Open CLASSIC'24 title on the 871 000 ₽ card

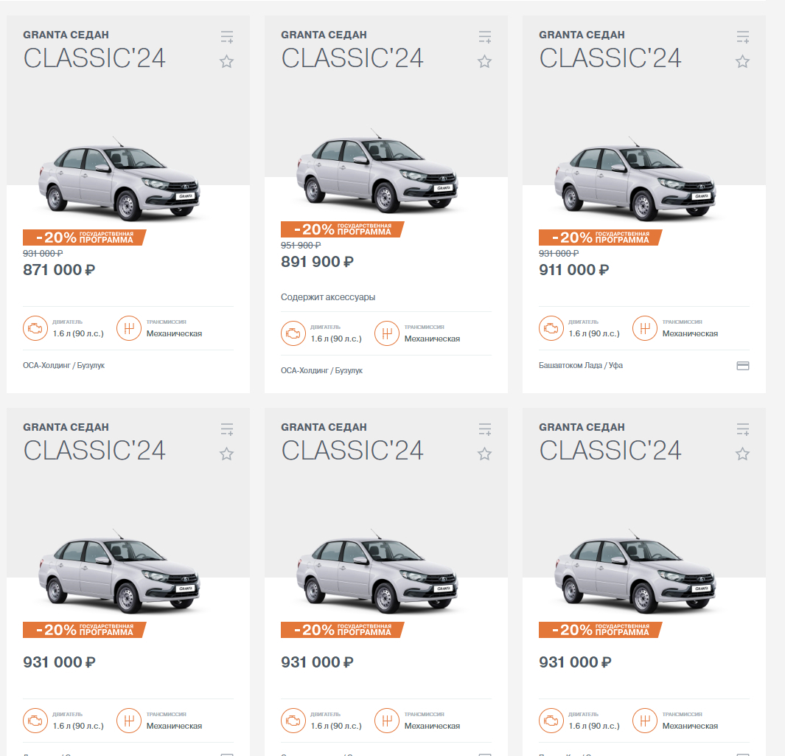pos(94,58)
